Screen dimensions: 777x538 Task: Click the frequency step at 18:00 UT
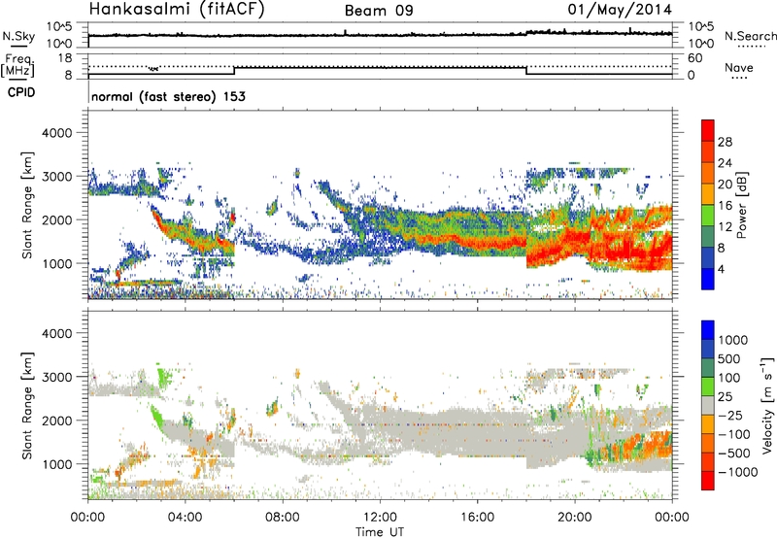[526, 70]
